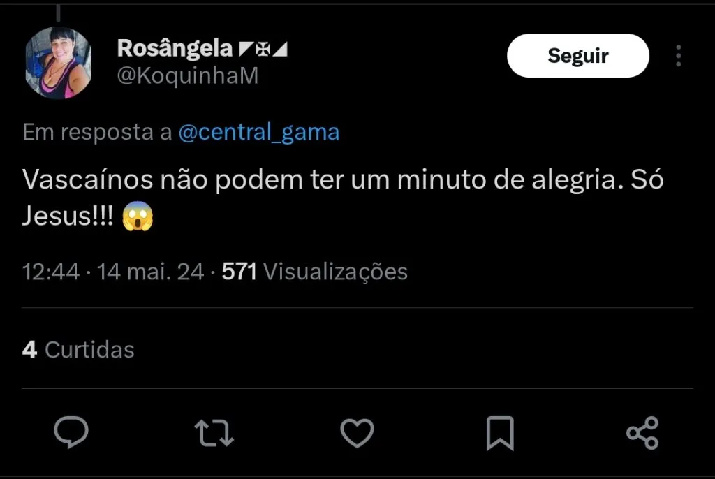
Task: Open the @central_gama profile link
Action: 259,132
